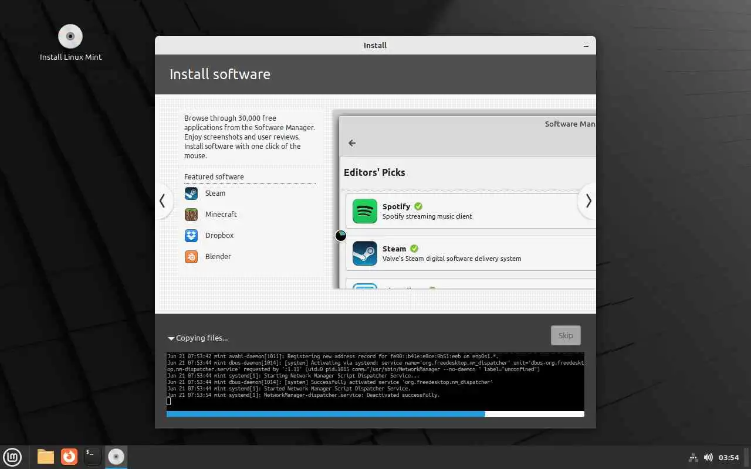Click the back arrow in Software Manager preview

pyautogui.click(x=352, y=143)
